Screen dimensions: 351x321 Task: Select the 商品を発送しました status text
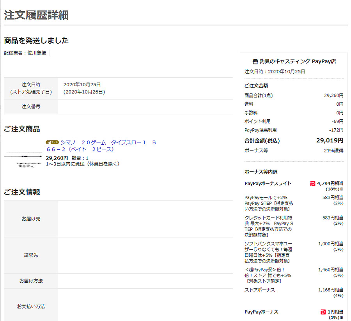click(36, 41)
